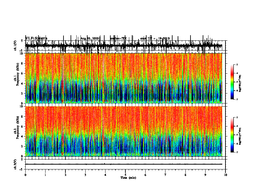Click time axis tick label "5"

click(x=125, y=175)
